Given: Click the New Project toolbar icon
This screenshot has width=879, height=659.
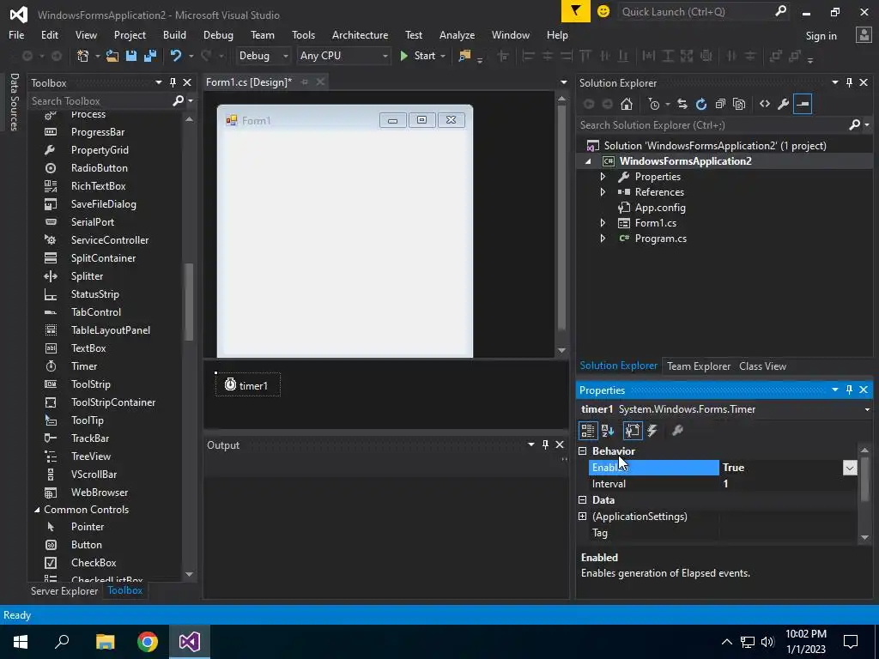Looking at the screenshot, I should [83, 56].
